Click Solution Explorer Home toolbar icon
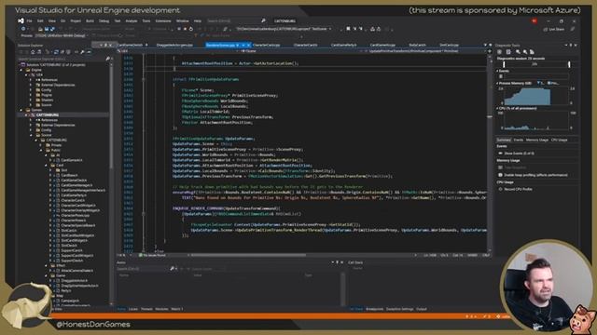Viewport: 597px width, 335px height. pos(33,52)
